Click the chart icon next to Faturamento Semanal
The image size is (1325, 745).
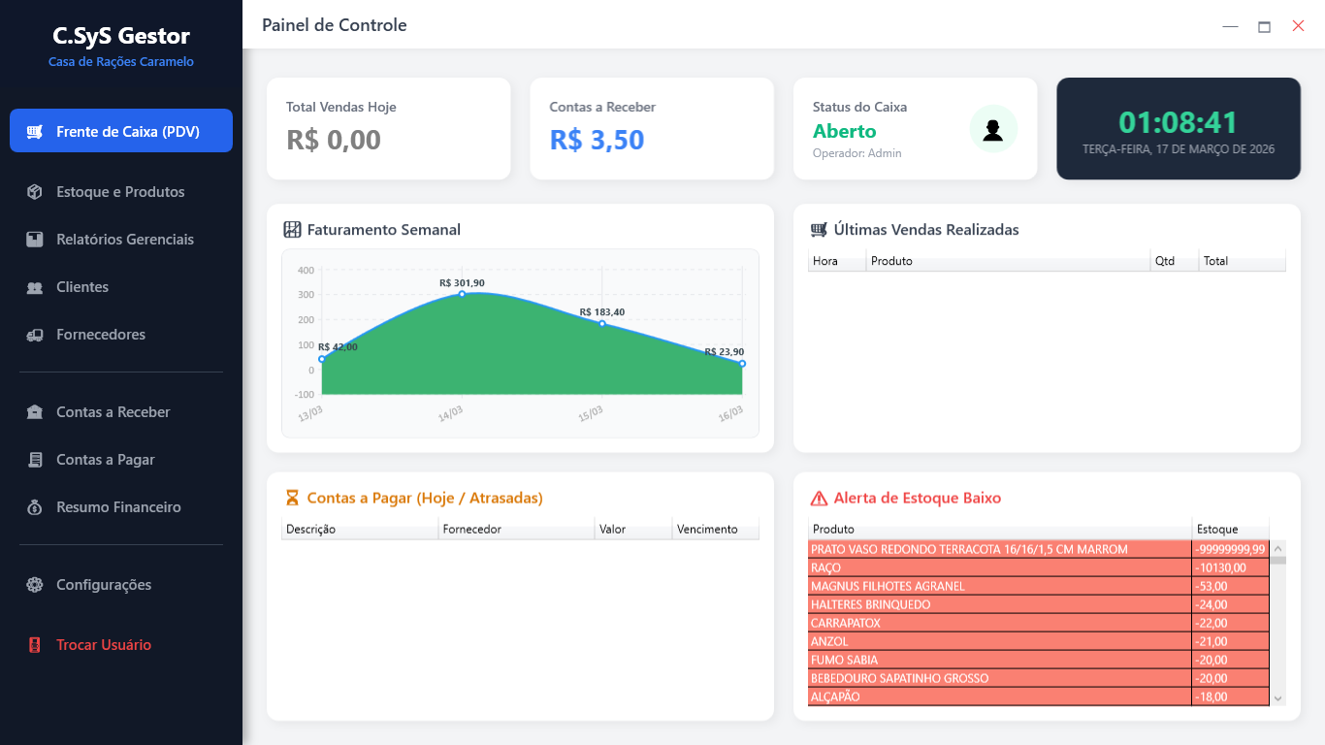(290, 229)
